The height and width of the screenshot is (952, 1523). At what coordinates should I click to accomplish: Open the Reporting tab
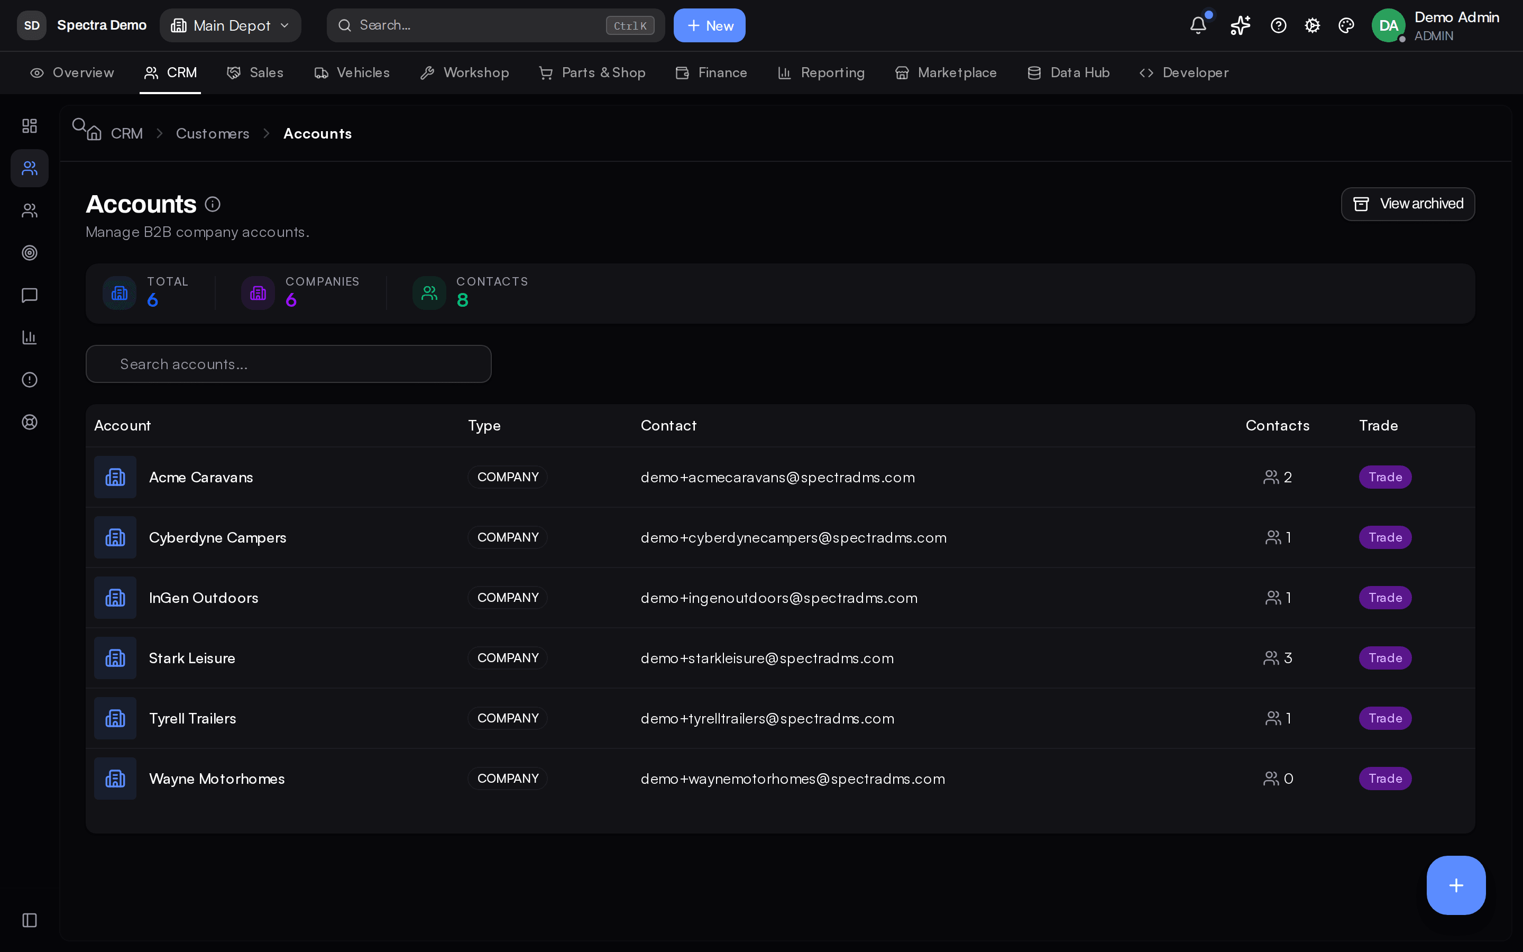click(x=821, y=73)
